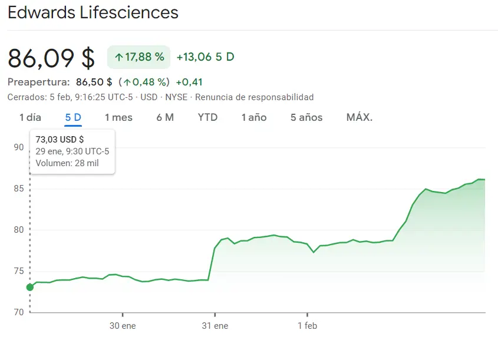This screenshot has height=340, width=498.
Task: Select the 5 D time range tab
Action: point(73,117)
